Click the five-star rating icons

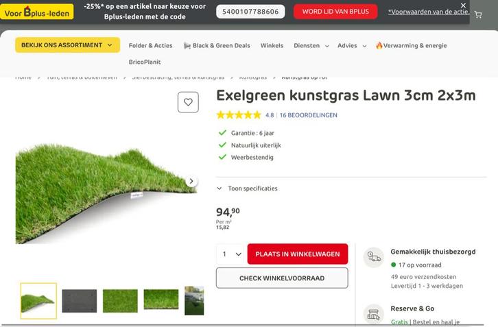pos(239,115)
